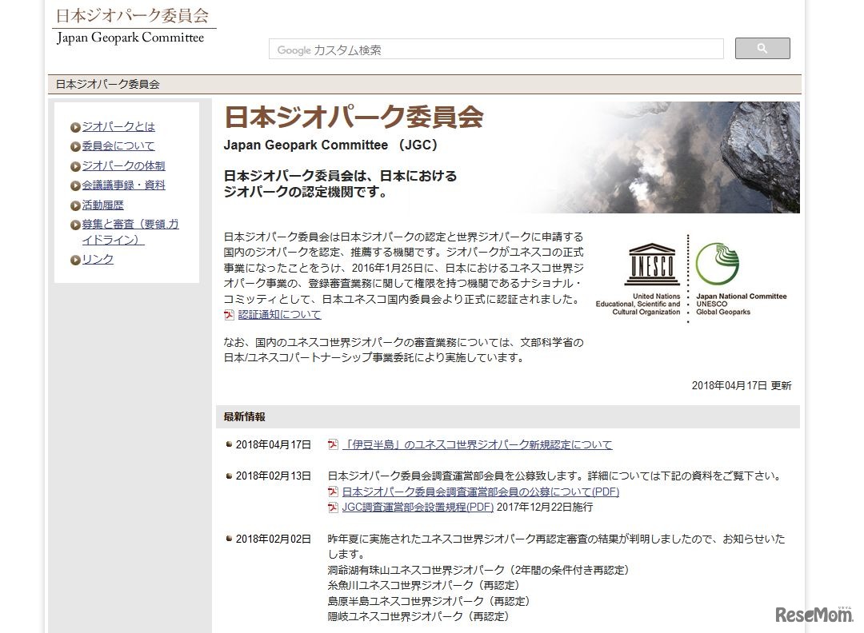Click the magnifier search button

coord(762,49)
